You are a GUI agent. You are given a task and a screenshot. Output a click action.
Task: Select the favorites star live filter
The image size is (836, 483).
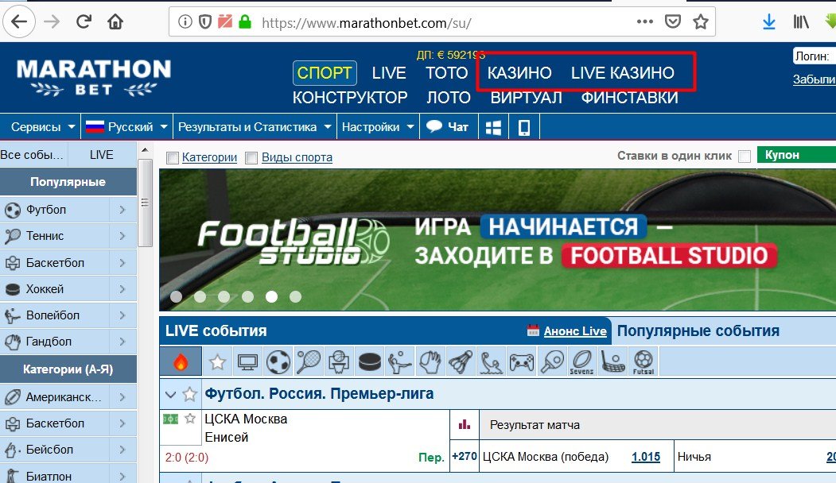[x=217, y=363]
